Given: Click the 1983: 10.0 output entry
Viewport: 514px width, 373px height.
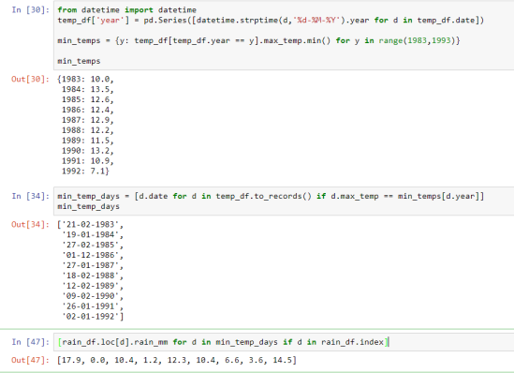Looking at the screenshot, I should pyautogui.click(x=86, y=79).
